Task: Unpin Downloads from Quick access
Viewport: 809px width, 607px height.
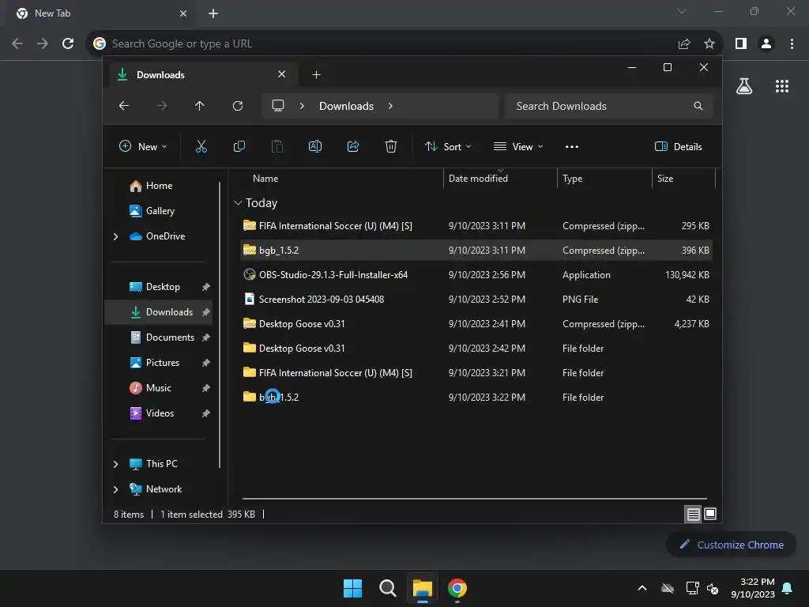Action: 206,312
